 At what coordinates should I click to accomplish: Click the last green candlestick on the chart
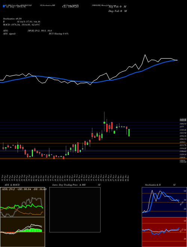(x=129, y=133)
